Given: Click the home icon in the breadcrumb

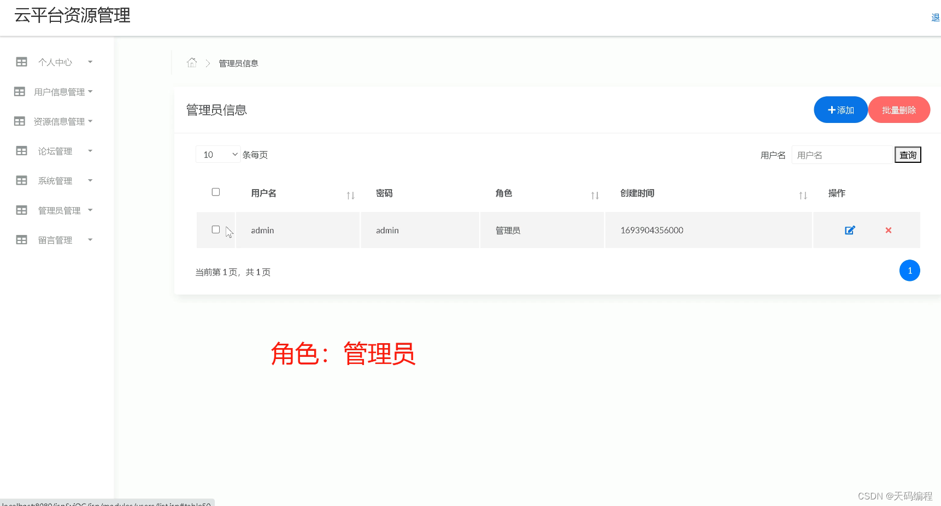Looking at the screenshot, I should tap(191, 63).
